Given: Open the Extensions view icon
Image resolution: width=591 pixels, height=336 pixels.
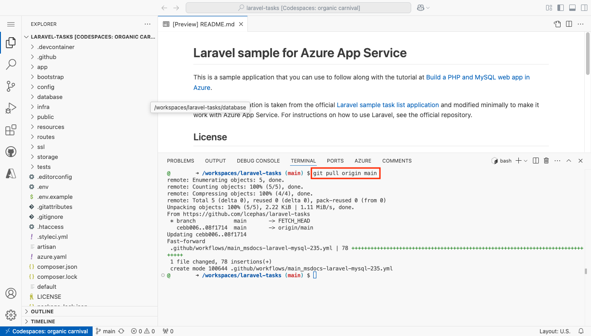Looking at the screenshot, I should click(x=11, y=130).
